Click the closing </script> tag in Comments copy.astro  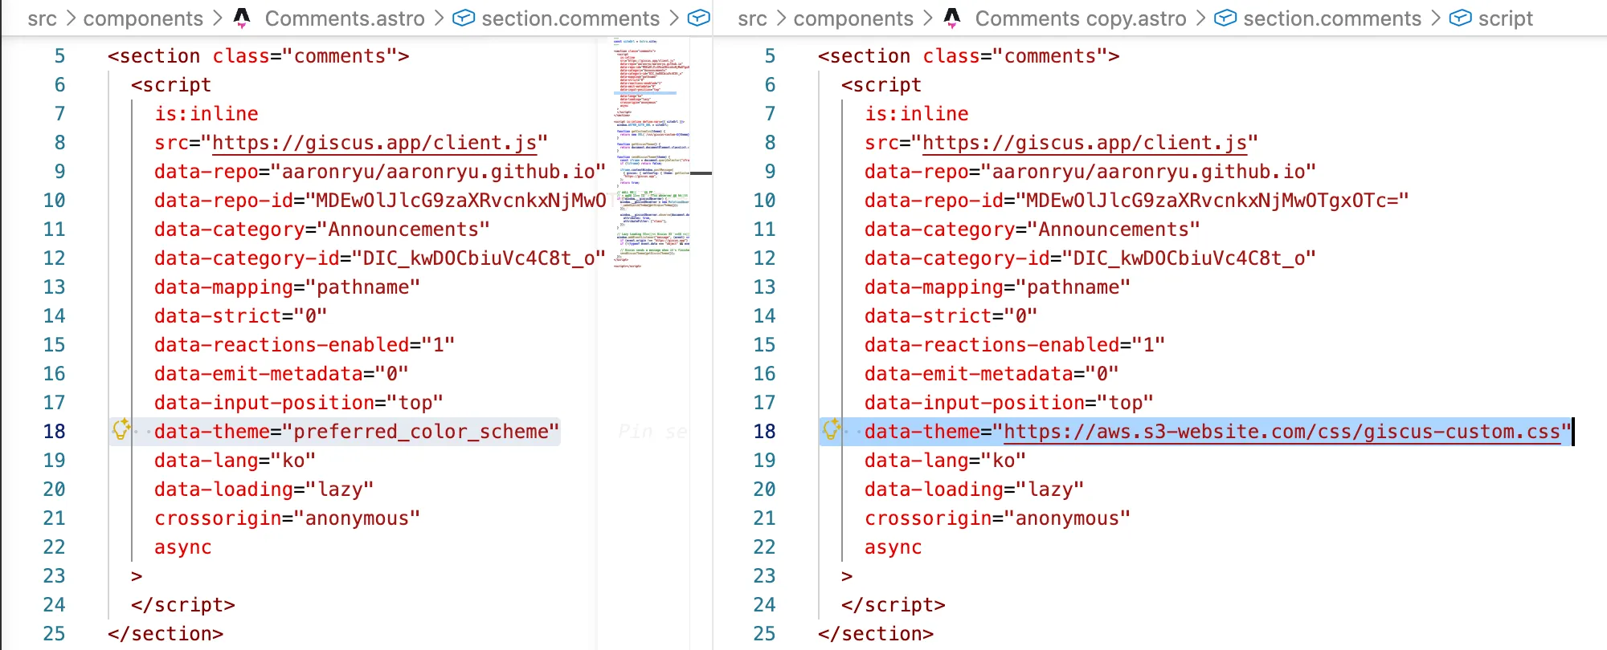point(893,605)
